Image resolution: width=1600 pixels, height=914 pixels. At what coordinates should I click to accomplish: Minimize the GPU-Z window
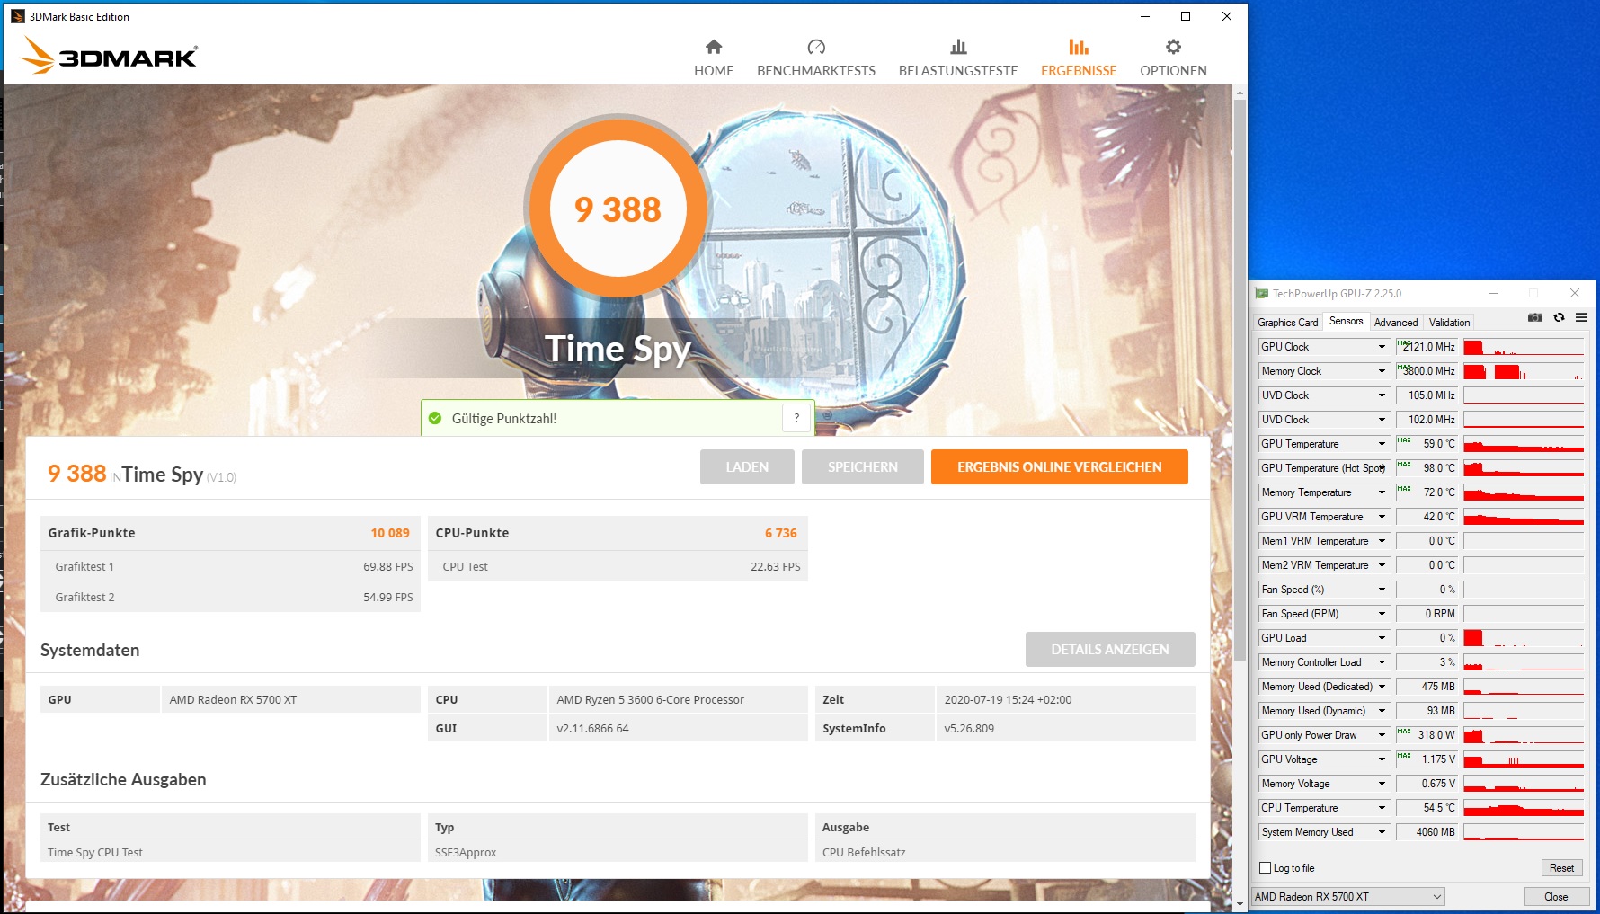1492,293
